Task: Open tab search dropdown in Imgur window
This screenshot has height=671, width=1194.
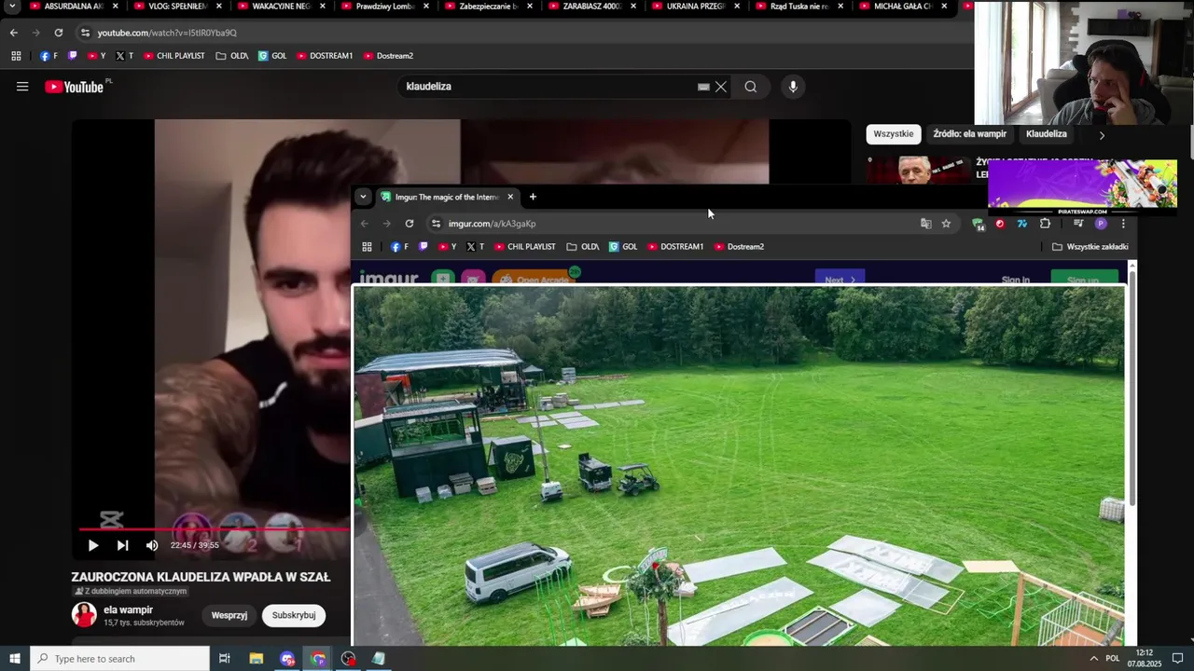Action: pos(363,197)
